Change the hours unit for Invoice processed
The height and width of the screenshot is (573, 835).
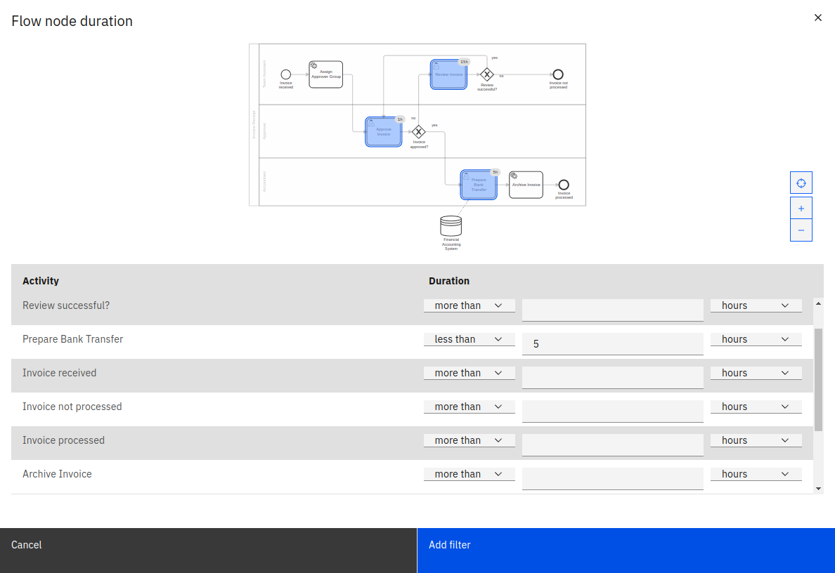[x=756, y=440]
